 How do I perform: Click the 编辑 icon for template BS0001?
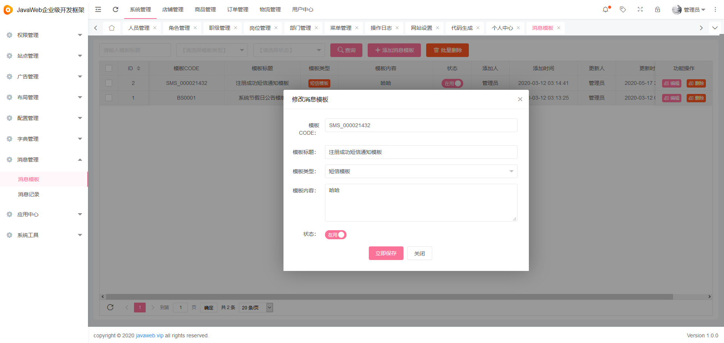point(671,98)
